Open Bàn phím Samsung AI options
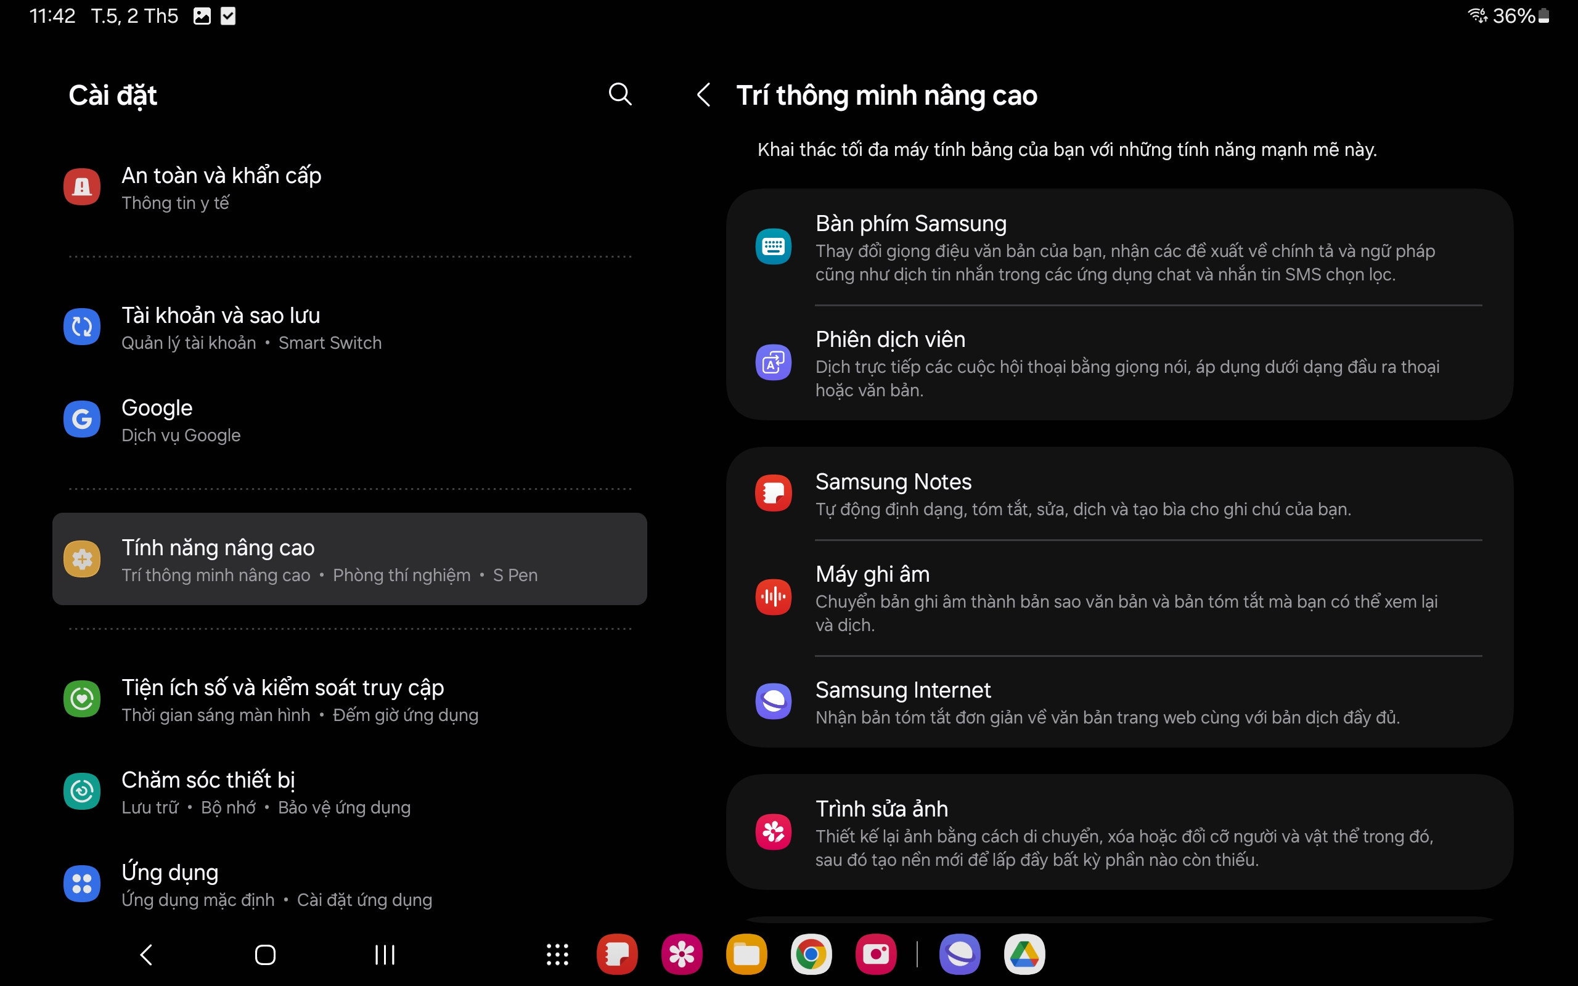 pos(1119,247)
